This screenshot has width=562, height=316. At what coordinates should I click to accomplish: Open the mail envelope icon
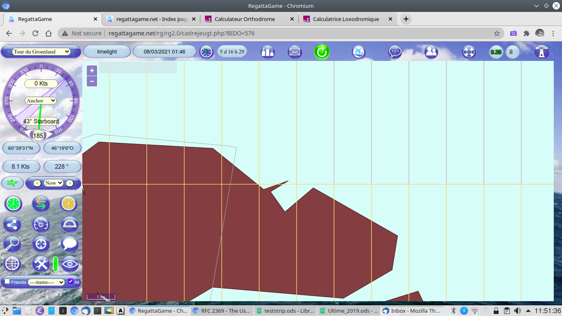295,52
